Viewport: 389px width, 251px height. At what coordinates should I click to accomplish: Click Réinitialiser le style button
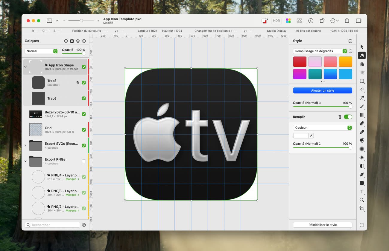pyautogui.click(x=323, y=225)
